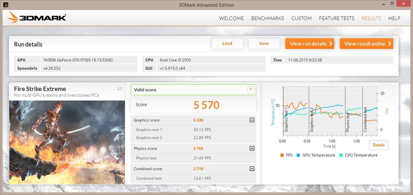Open chart Details button
413x195 pixels.
[379, 145]
